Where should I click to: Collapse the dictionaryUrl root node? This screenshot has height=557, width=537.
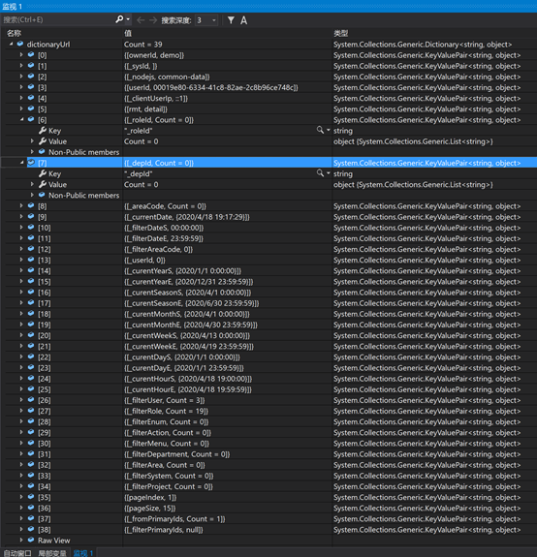(11, 44)
